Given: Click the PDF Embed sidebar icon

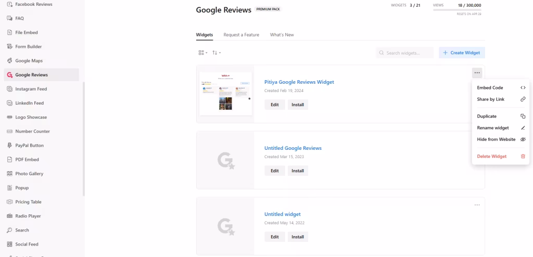Looking at the screenshot, I should click(x=9, y=159).
